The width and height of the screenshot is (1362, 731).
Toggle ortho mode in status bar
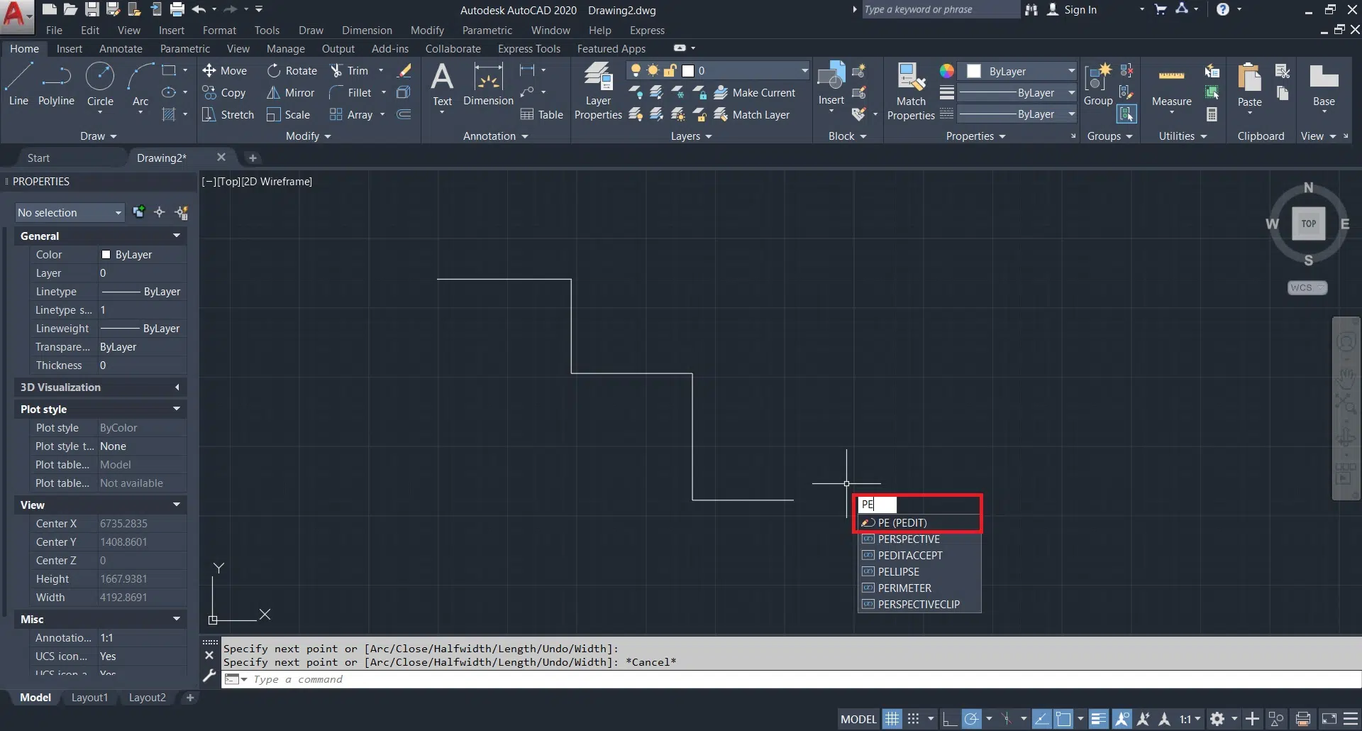click(950, 719)
